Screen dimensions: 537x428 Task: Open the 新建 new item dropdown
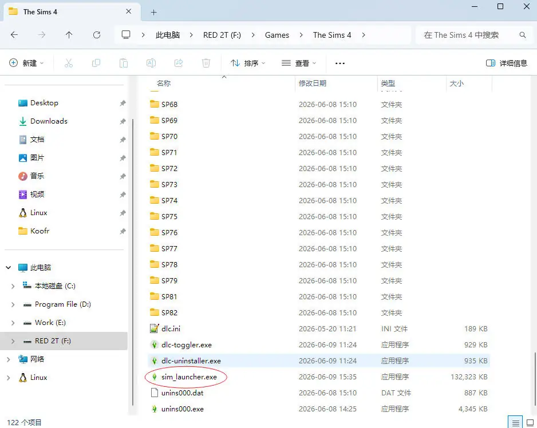pyautogui.click(x=27, y=63)
